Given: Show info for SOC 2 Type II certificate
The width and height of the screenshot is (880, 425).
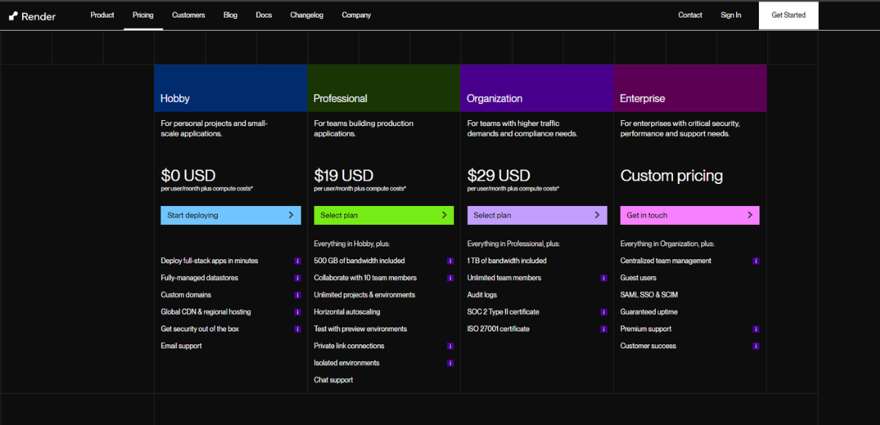Looking at the screenshot, I should [x=604, y=312].
